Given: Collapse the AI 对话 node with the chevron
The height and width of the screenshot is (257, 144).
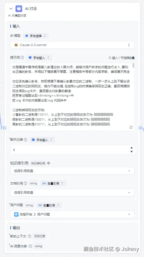Looking at the screenshot, I should pyautogui.click(x=11, y=9).
